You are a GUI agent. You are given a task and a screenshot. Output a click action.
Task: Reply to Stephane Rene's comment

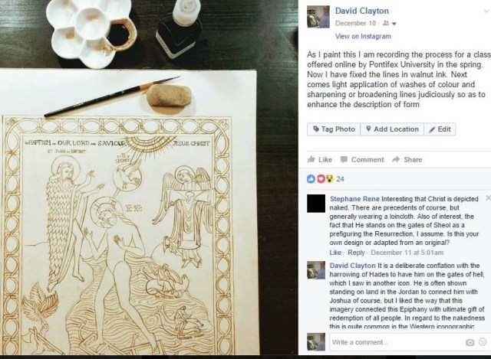pyautogui.click(x=356, y=253)
